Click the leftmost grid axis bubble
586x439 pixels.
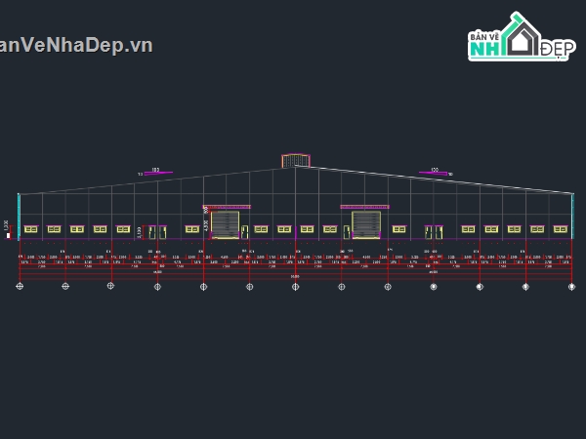coord(20,286)
